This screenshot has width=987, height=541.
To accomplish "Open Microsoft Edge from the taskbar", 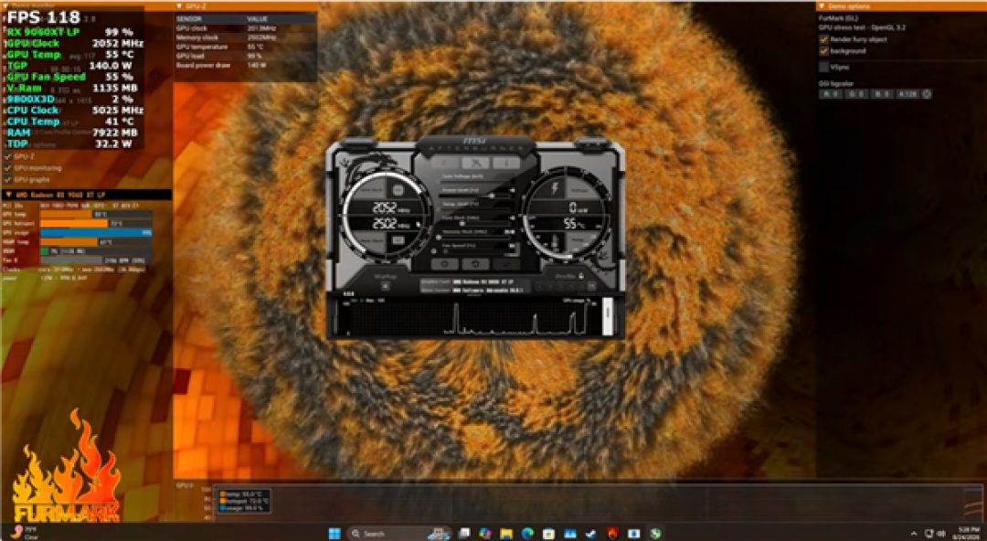I will [527, 534].
